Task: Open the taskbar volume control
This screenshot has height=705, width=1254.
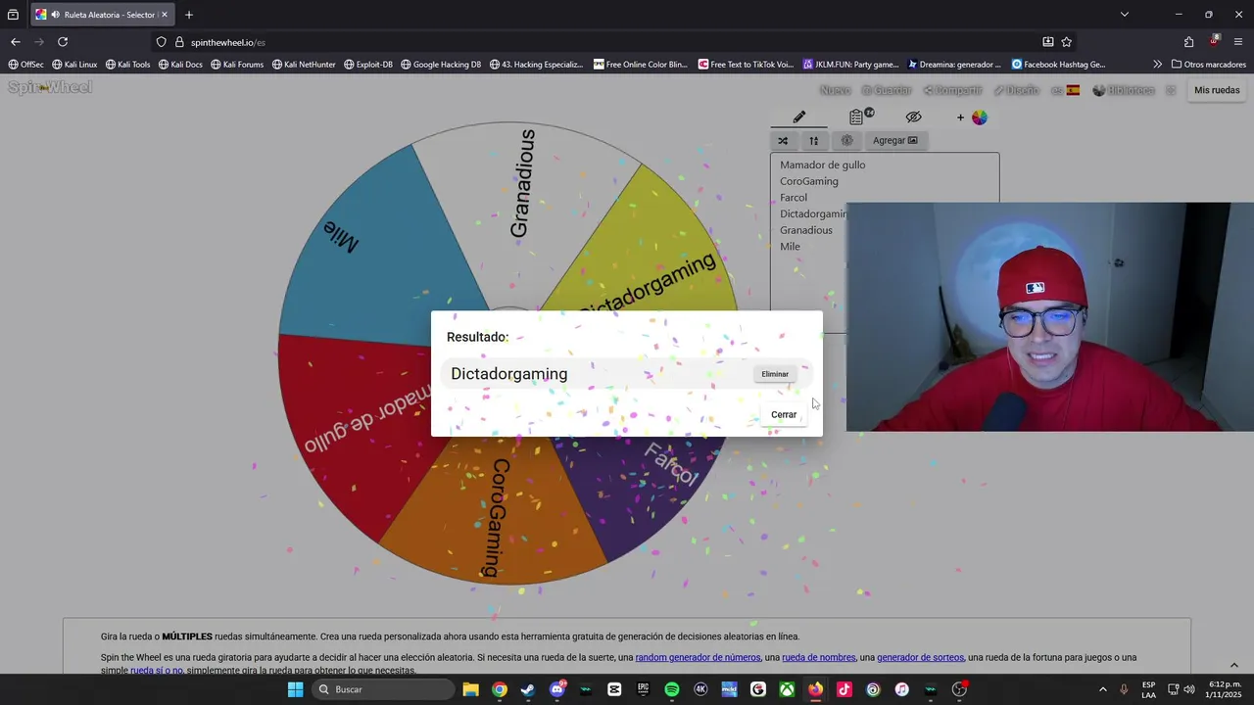Action: 1188,689
